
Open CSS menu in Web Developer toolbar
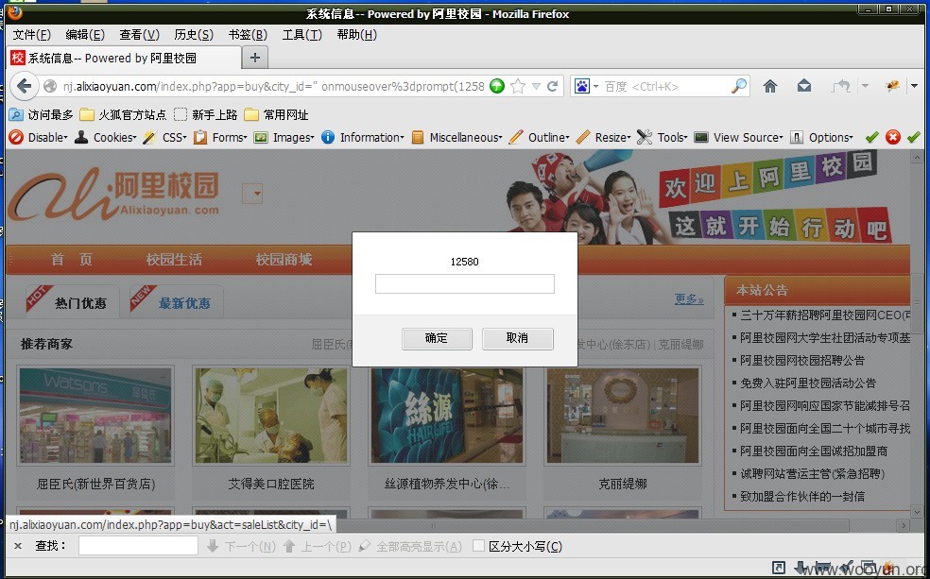pos(164,138)
